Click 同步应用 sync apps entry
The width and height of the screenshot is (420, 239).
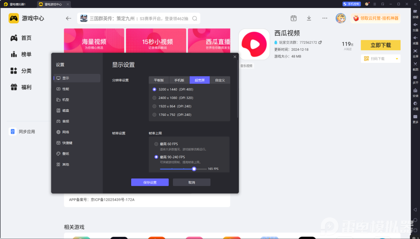[22, 132]
